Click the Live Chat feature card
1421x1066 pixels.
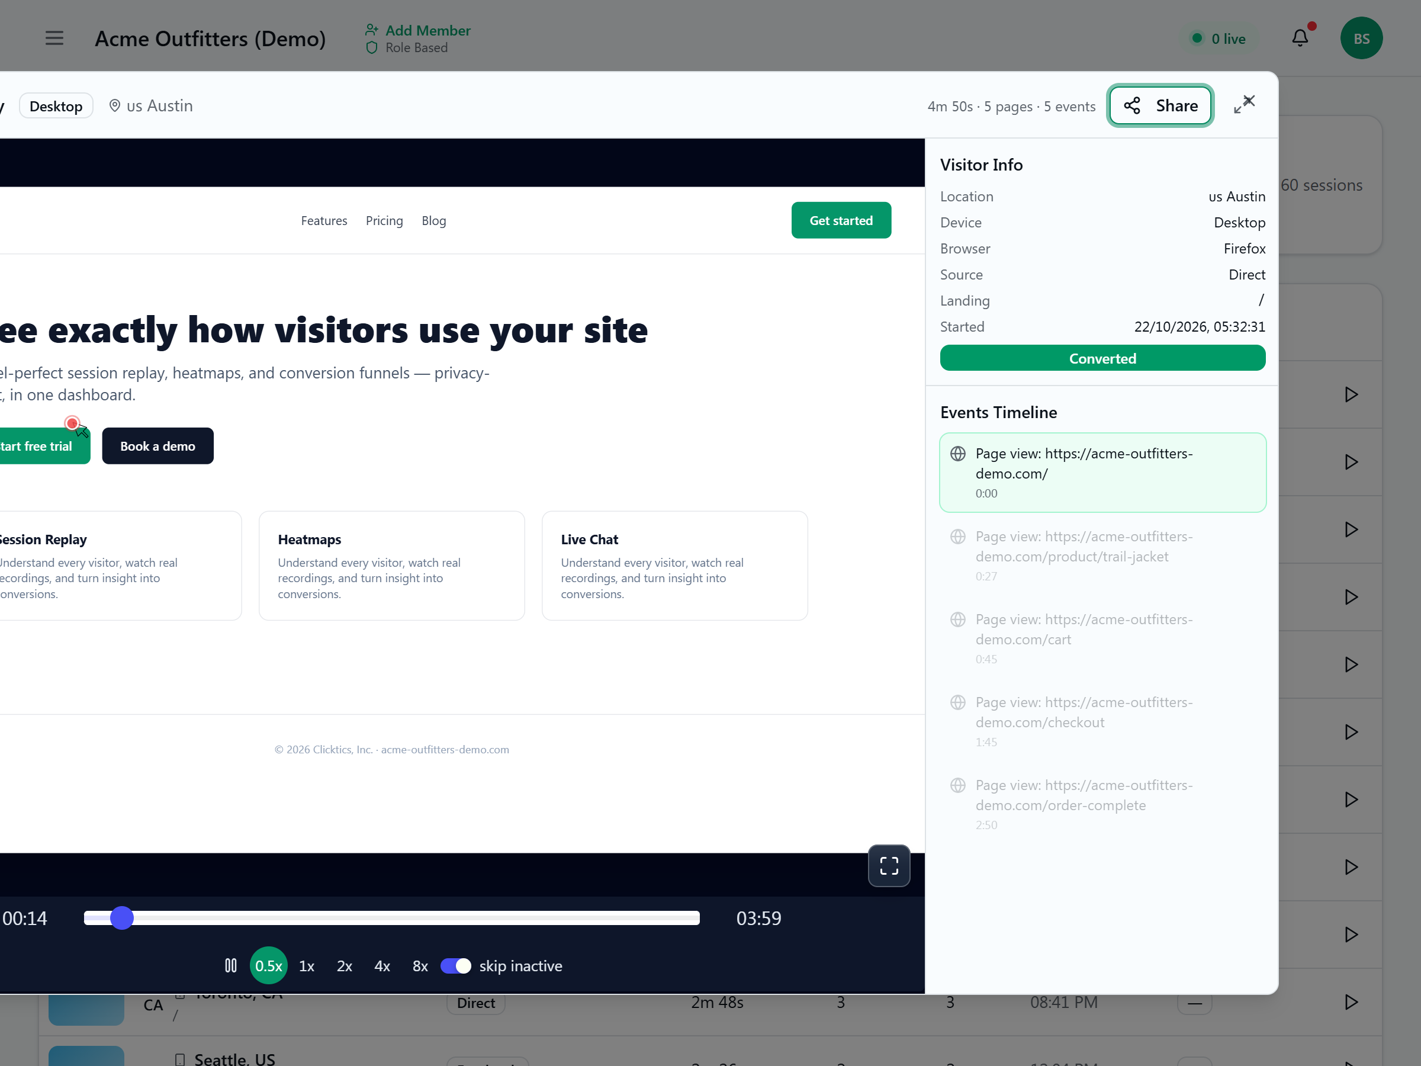click(674, 566)
